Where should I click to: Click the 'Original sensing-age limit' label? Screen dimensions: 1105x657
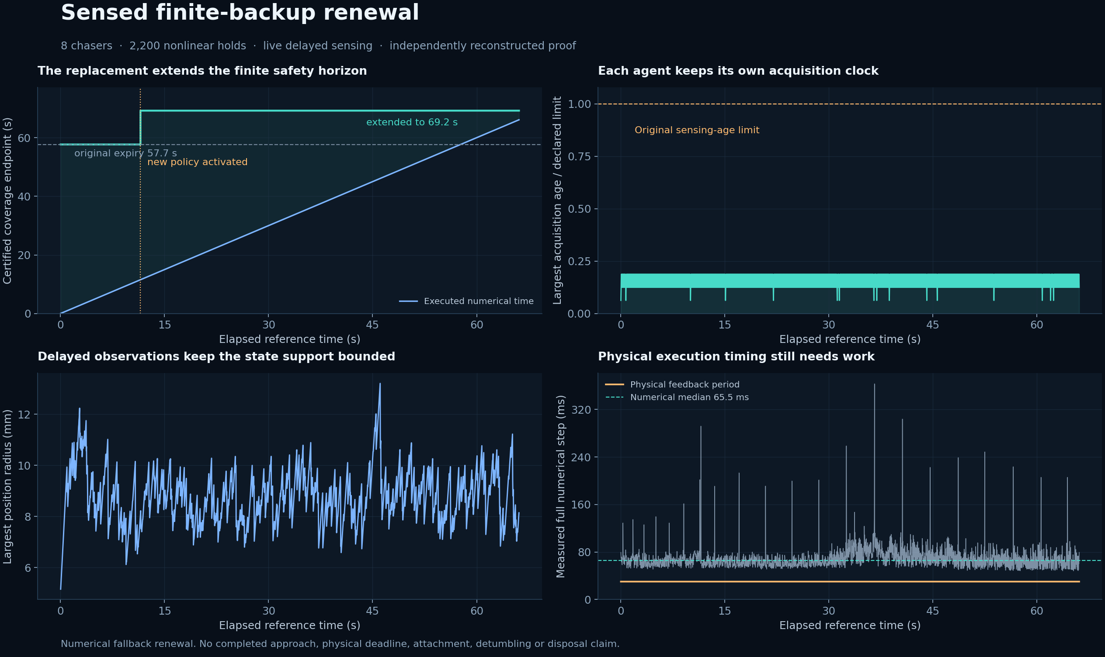(x=697, y=130)
